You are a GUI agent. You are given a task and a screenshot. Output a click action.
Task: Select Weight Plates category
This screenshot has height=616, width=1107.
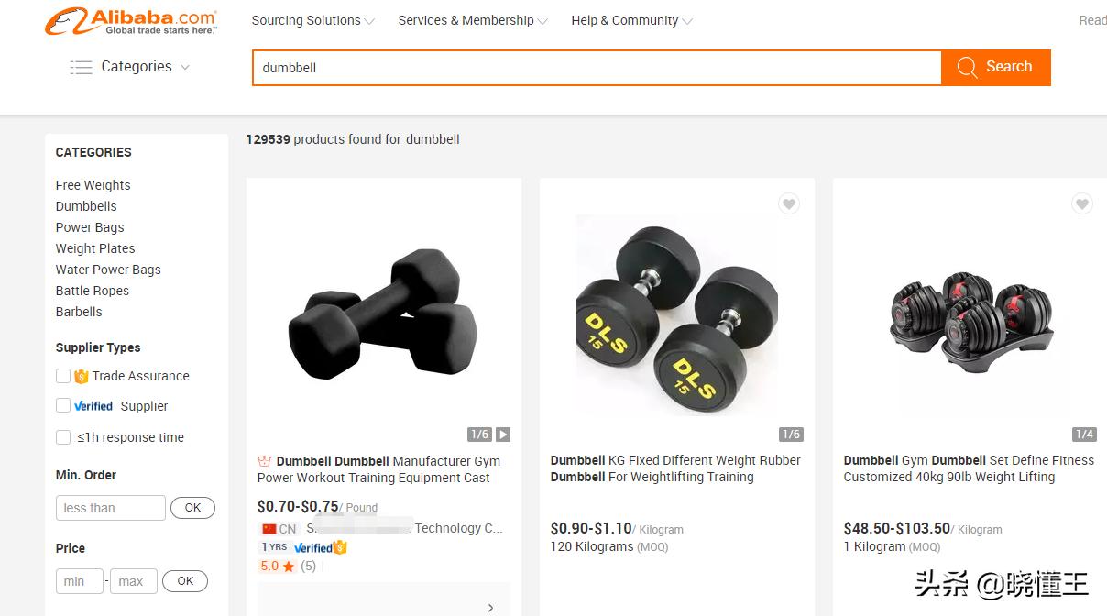[95, 248]
